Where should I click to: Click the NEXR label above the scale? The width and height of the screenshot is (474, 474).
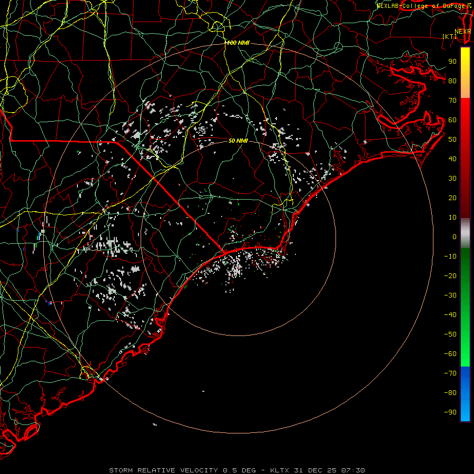pos(463,32)
